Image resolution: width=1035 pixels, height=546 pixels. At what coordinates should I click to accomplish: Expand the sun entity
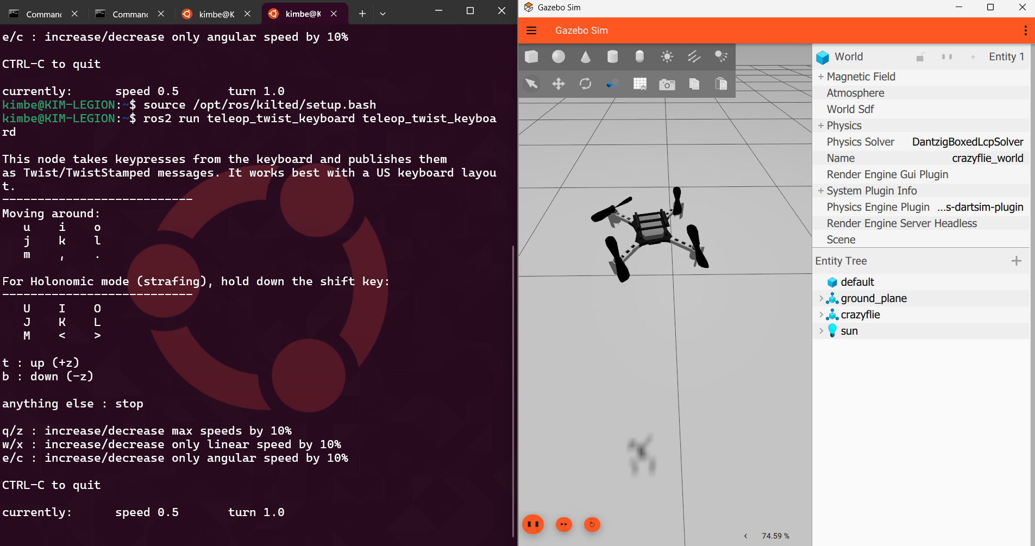(x=821, y=331)
